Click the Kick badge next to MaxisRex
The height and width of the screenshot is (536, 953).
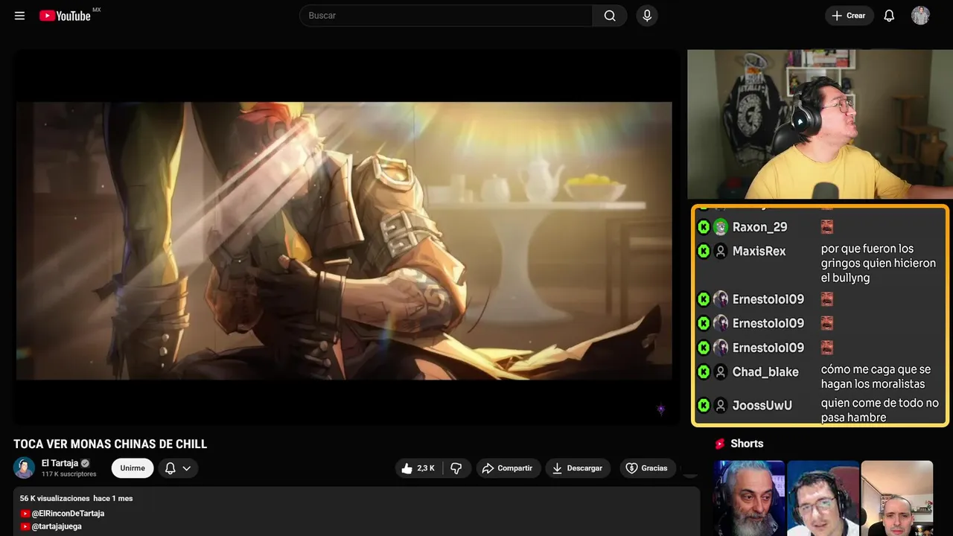704,251
